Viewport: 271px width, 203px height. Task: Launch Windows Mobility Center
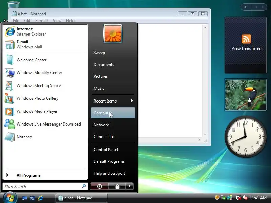[x=45, y=73]
